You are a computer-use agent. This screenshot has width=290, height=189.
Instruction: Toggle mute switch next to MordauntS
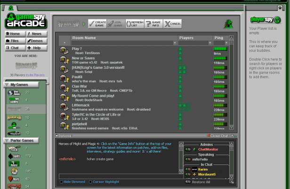click(x=188, y=174)
